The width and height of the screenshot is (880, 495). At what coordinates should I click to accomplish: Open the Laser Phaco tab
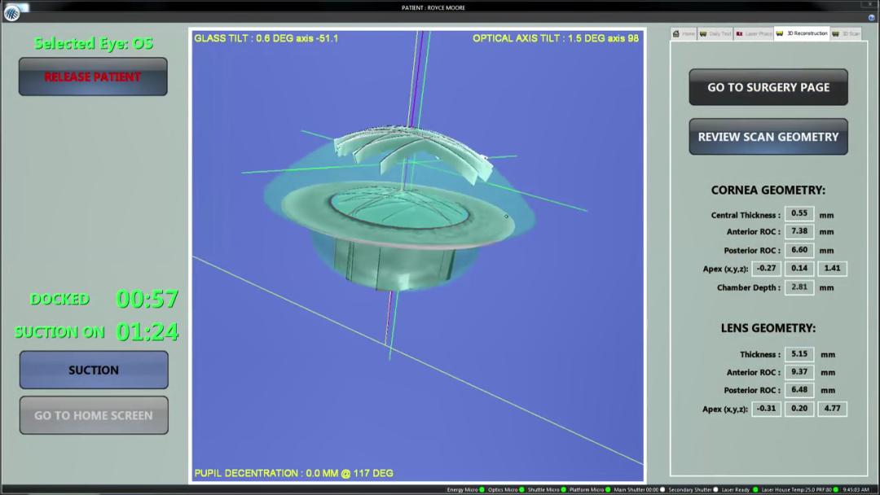tap(754, 33)
